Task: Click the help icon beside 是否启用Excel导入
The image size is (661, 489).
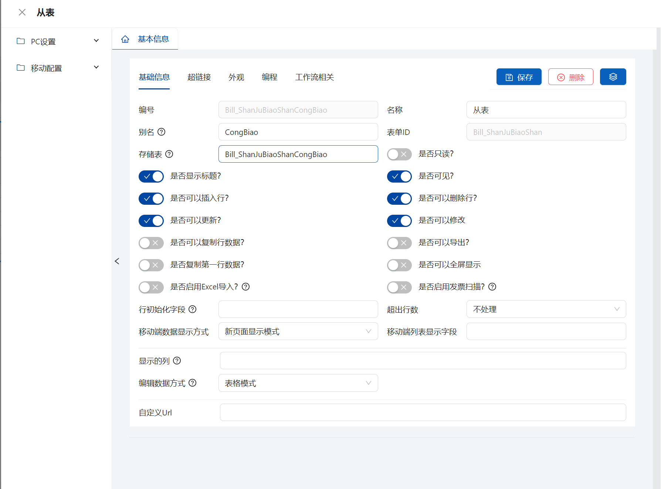Action: tap(246, 287)
